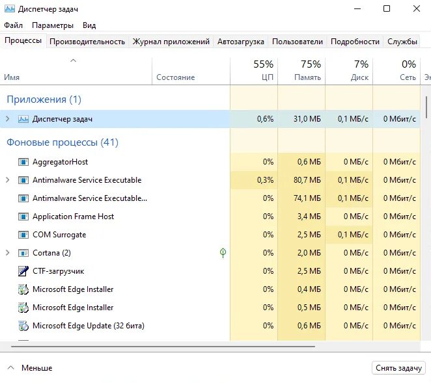Click the green leaf suspended icon for Cortana

point(223,252)
